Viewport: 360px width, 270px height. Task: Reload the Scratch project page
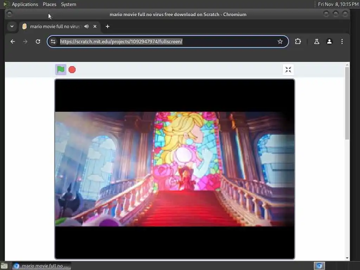point(38,41)
